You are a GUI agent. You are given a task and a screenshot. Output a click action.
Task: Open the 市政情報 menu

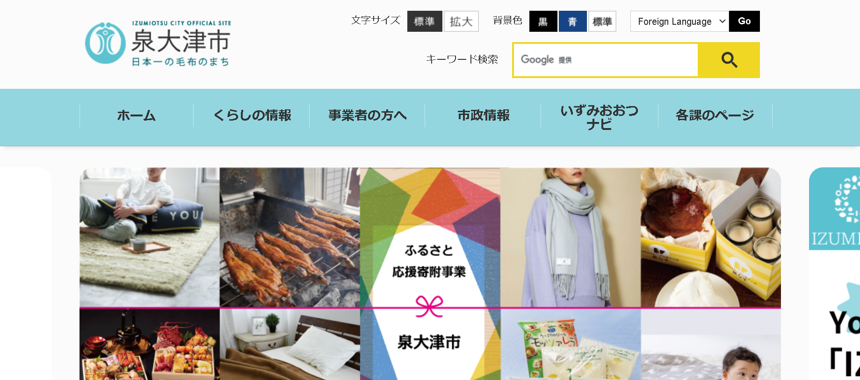tap(483, 115)
